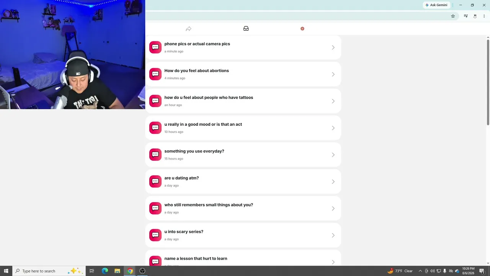Expand chevron for the tattoos question
The height and width of the screenshot is (276, 490).
click(333, 101)
